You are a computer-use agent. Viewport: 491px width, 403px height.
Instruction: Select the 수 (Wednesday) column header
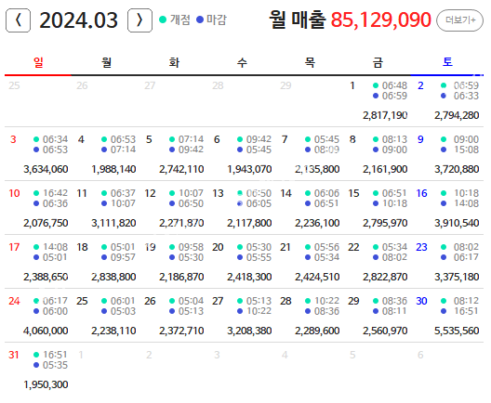click(x=242, y=62)
